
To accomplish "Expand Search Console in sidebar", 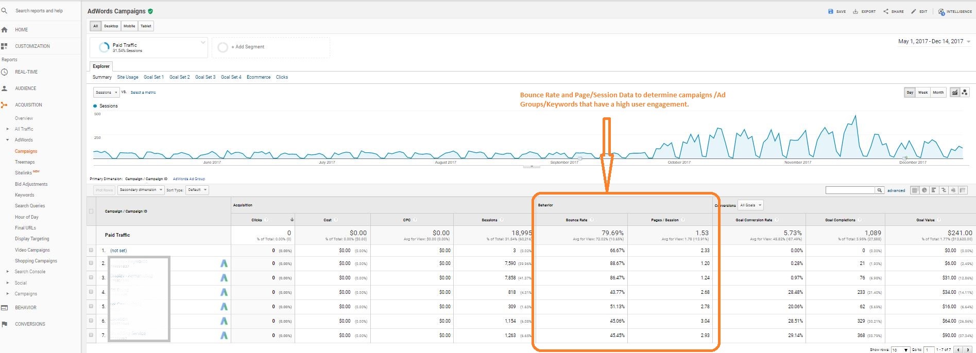I will [7, 272].
